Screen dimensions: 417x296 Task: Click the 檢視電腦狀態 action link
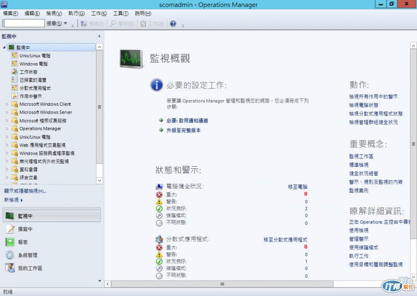(x=363, y=105)
